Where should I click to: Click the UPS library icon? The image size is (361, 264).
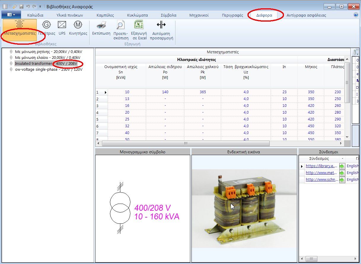62,28
